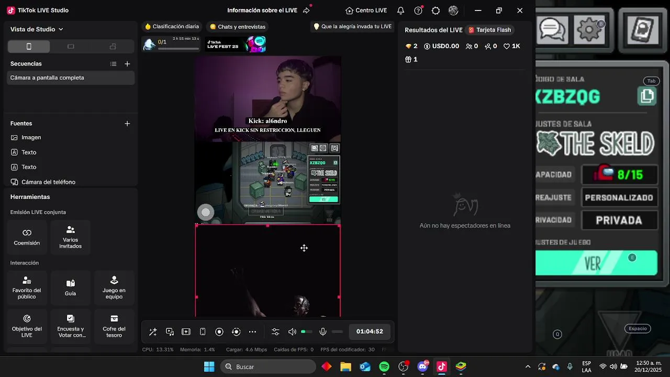The height and width of the screenshot is (377, 670).
Task: Select landscape layout mode
Action: (71, 47)
